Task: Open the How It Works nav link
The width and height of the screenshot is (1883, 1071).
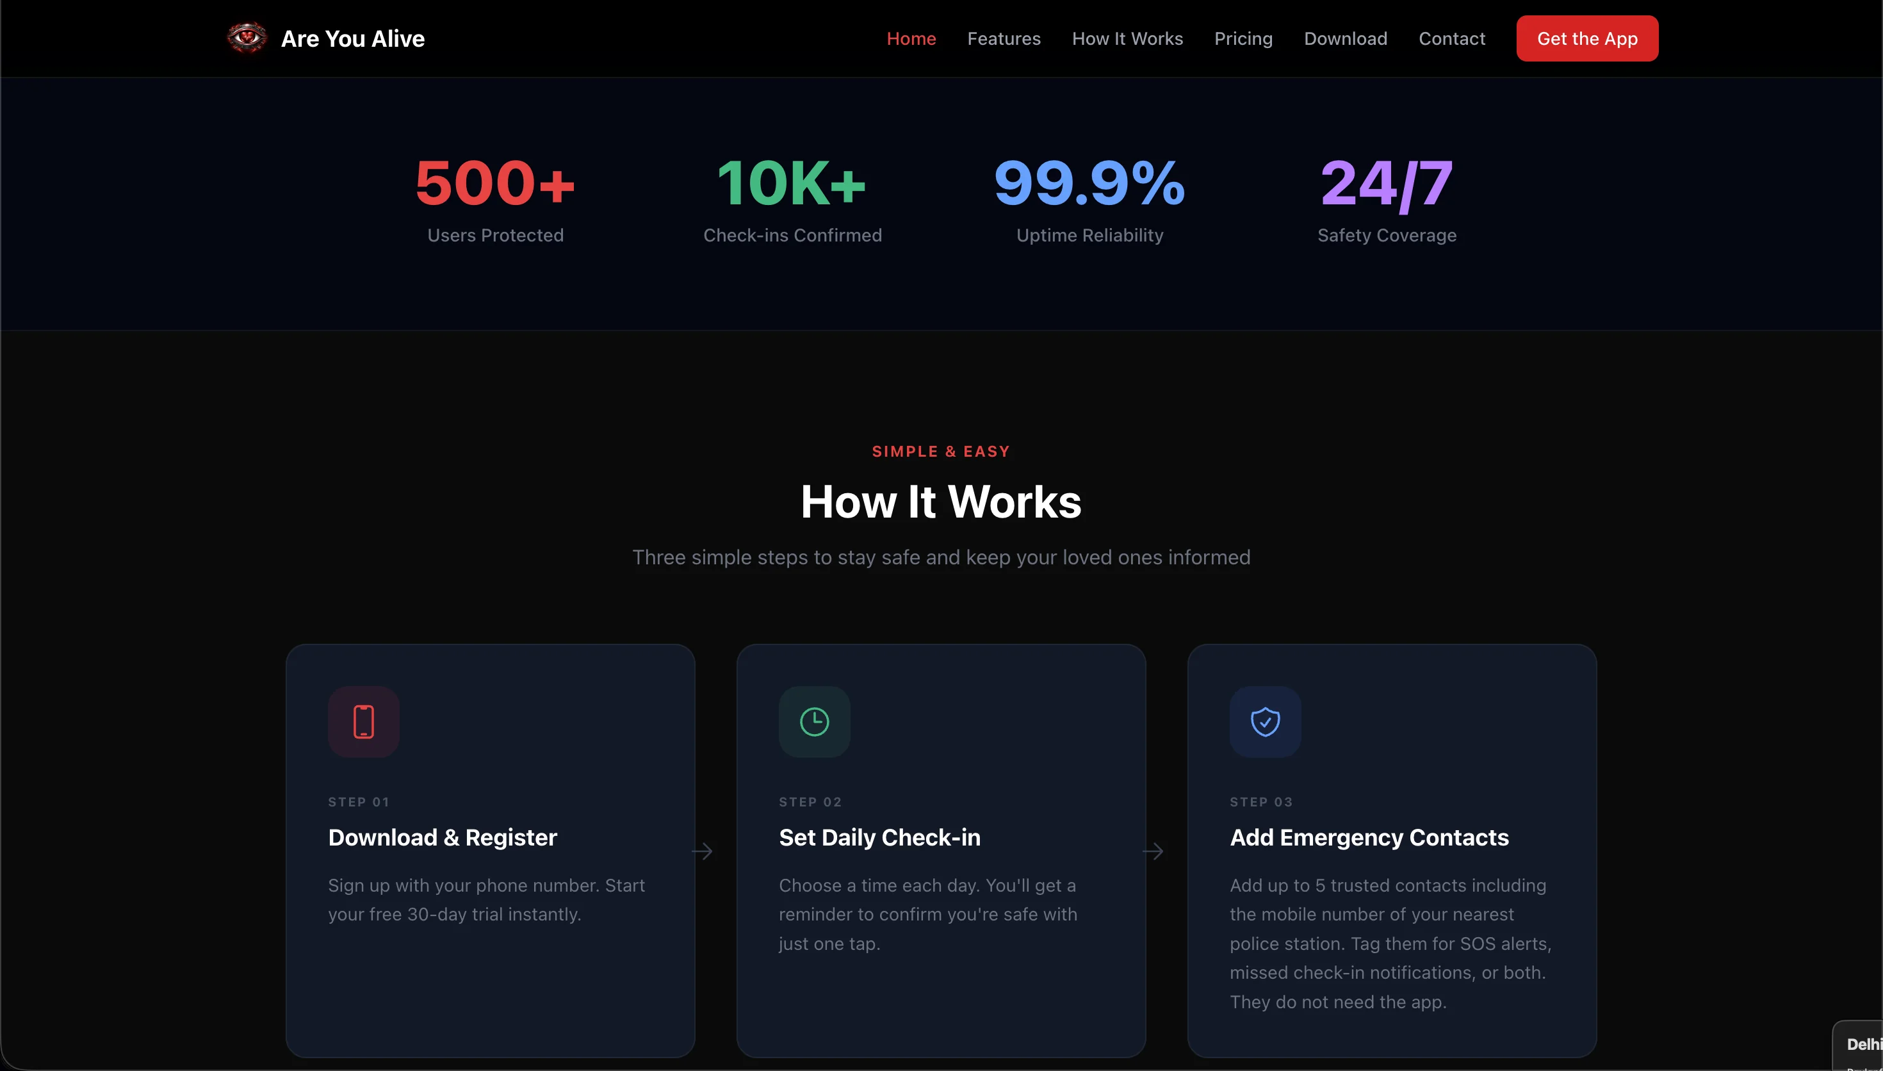Action: [1128, 38]
